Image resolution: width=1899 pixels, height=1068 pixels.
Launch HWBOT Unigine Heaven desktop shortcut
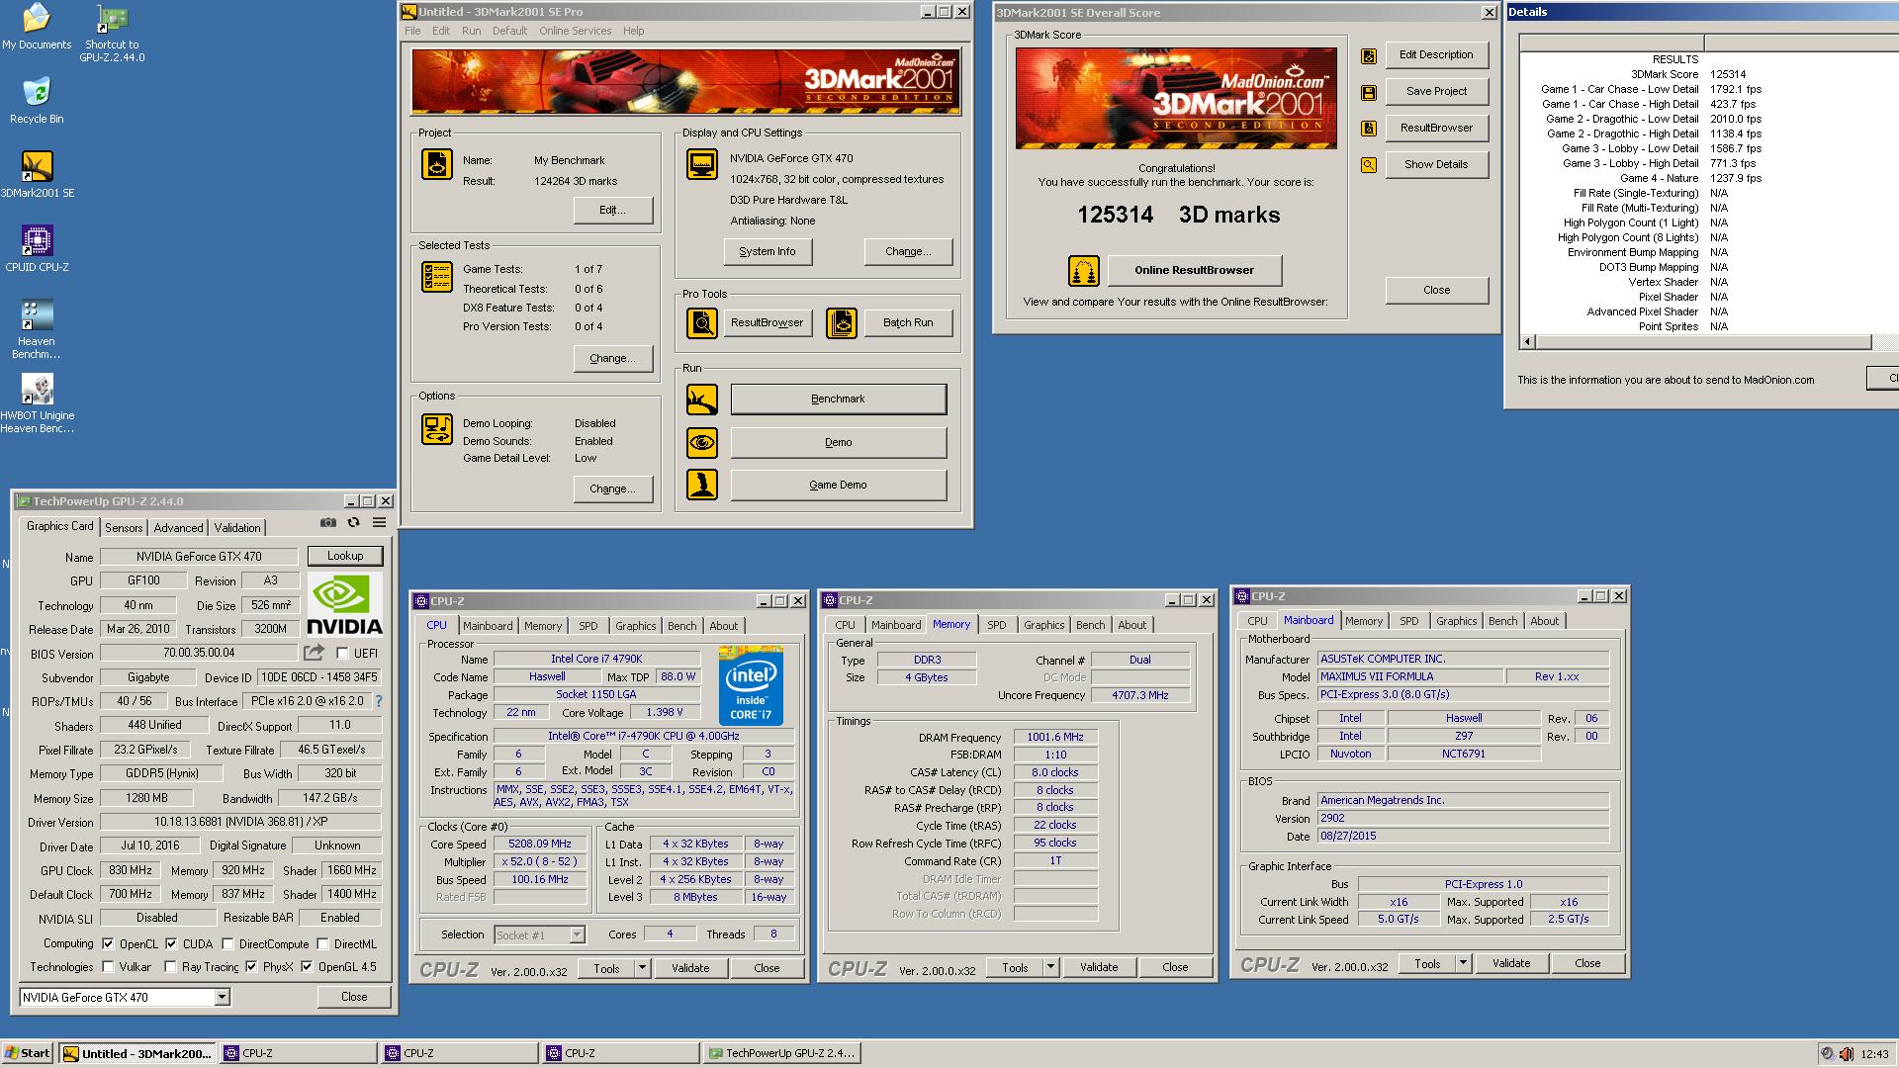pyautogui.click(x=37, y=402)
